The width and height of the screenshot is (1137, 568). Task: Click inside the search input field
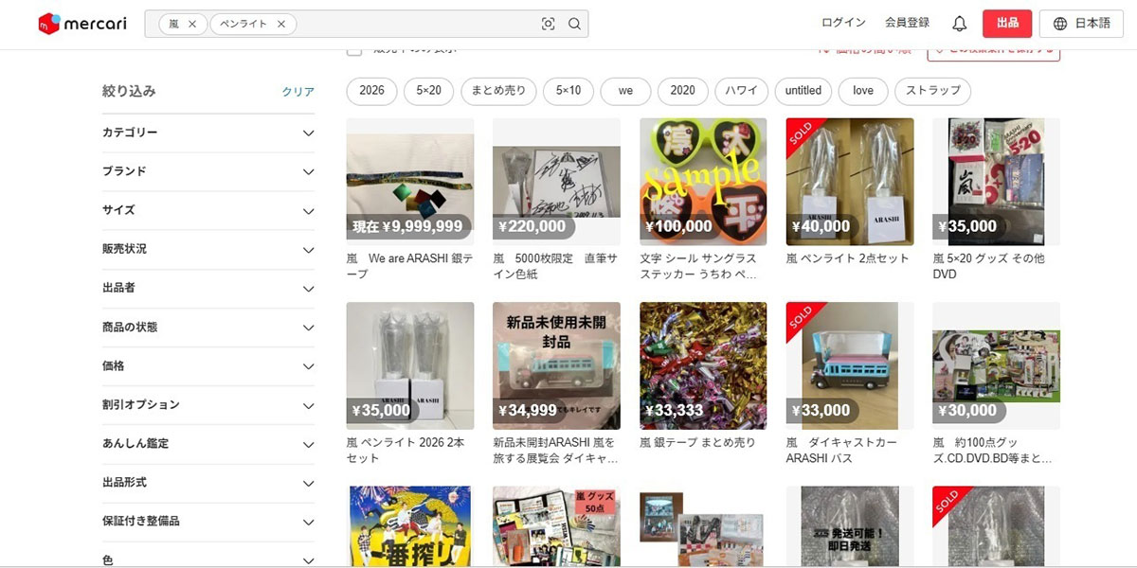coord(407,24)
